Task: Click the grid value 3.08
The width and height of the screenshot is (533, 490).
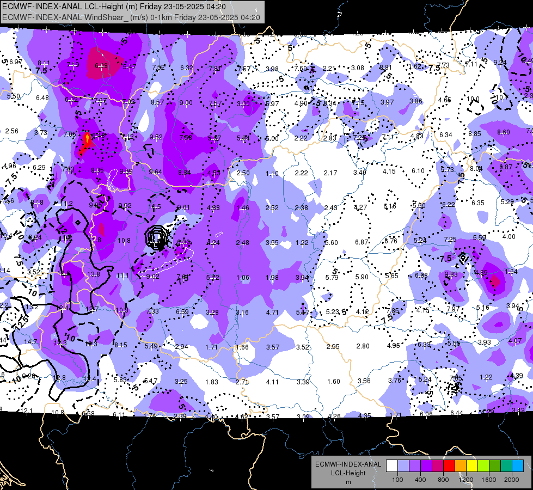Action: (x=358, y=68)
